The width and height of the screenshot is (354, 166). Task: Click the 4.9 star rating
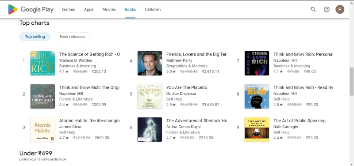pyautogui.click(x=171, y=105)
